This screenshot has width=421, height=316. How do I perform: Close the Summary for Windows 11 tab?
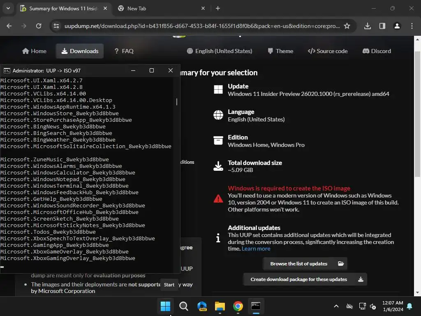point(105,8)
